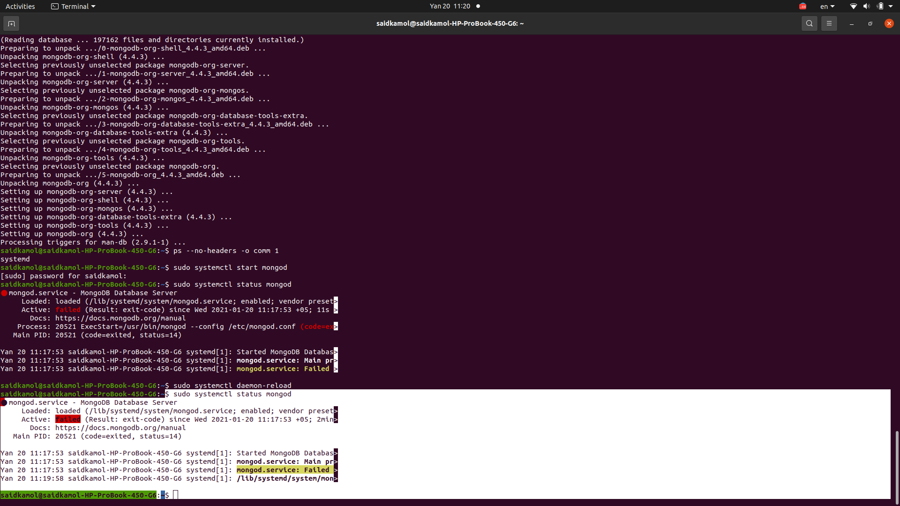Restore down the terminal window
The width and height of the screenshot is (900, 506).
click(870, 23)
